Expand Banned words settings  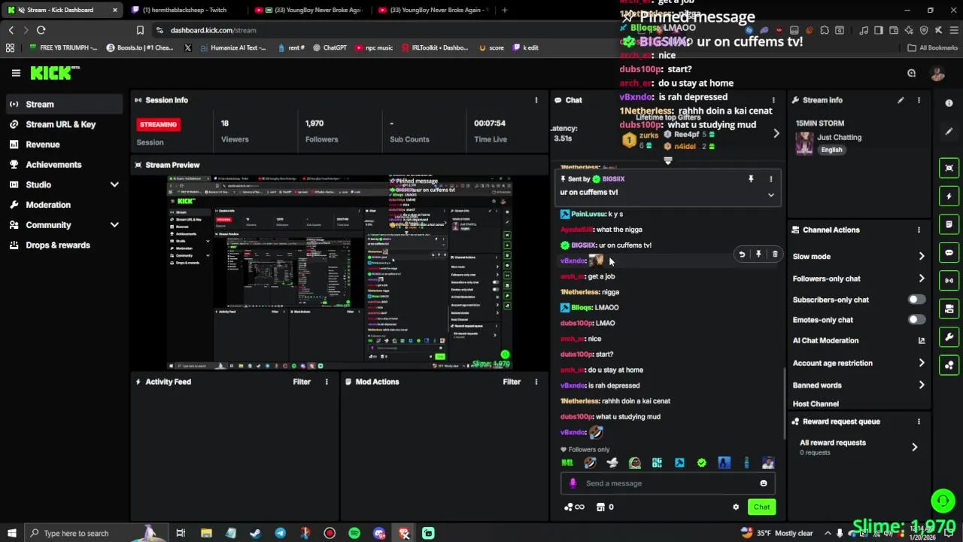922,385
